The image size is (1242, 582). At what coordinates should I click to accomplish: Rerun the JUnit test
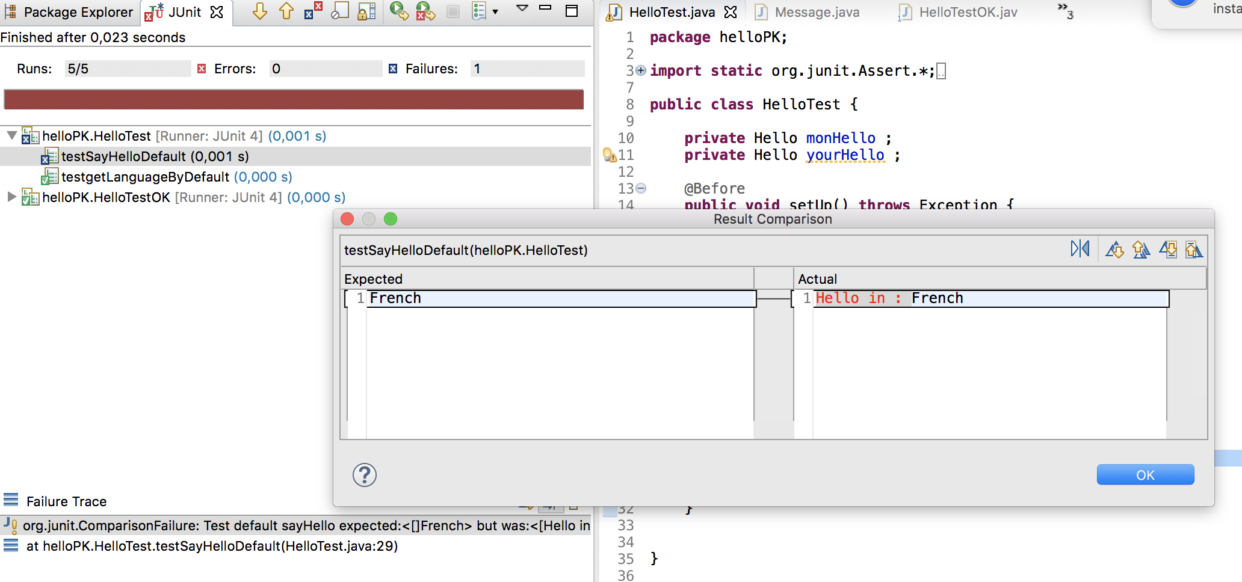[398, 11]
